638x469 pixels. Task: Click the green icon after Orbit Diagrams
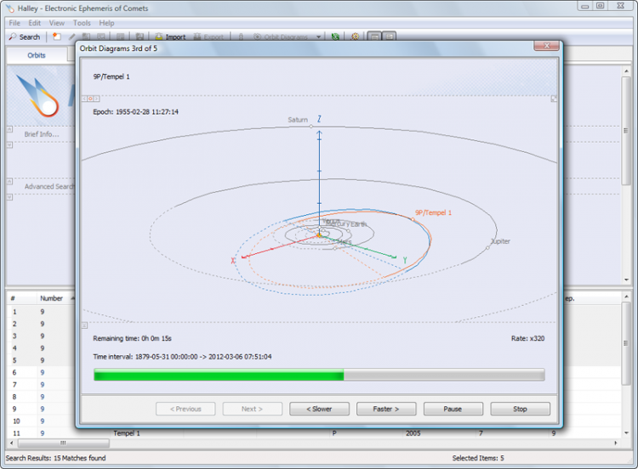point(335,37)
